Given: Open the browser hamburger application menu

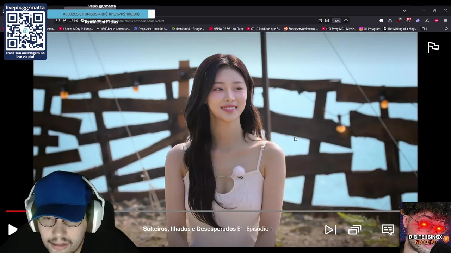Looking at the screenshot, I should pos(445,21).
